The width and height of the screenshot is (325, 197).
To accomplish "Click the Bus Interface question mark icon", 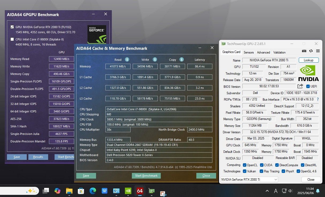I will (318, 99).
